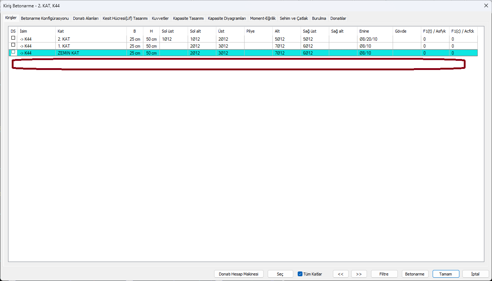Check the DS box for 1. KAT row
The width and height of the screenshot is (492, 281).
coord(13,45)
